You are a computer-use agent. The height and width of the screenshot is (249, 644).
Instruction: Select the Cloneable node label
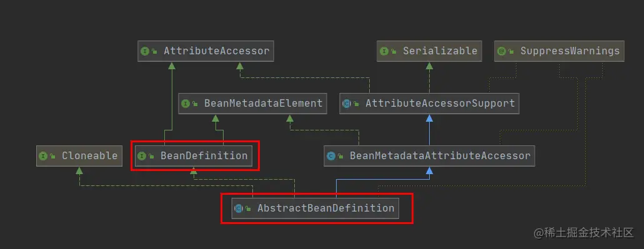(89, 156)
